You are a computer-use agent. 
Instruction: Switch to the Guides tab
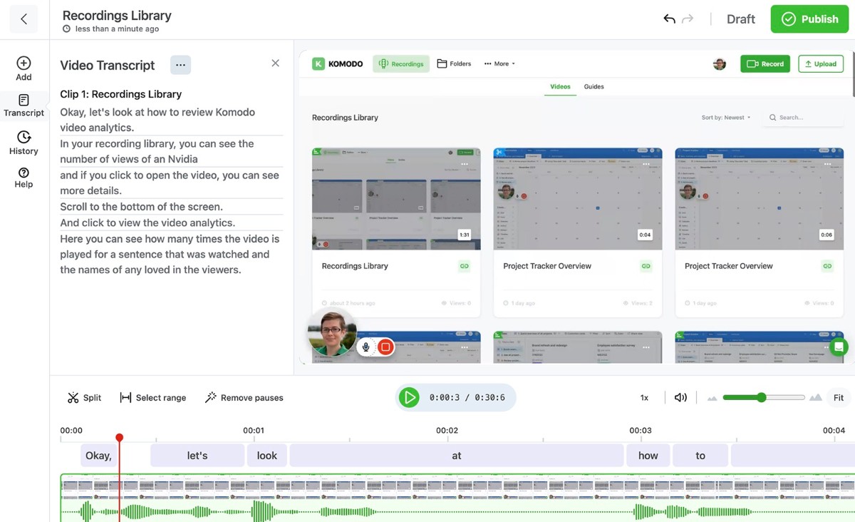tap(594, 87)
